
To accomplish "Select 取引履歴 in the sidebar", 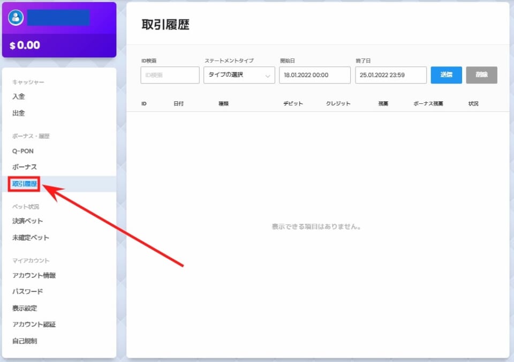I will click(25, 184).
